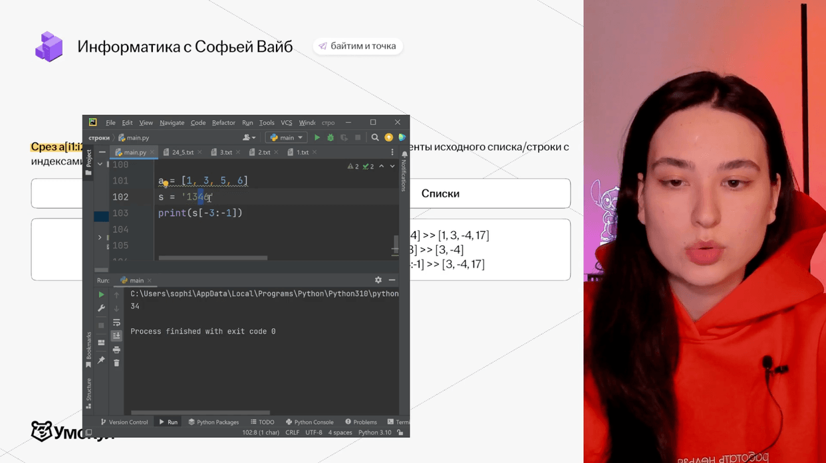Open the Refactor menu
Image resolution: width=826 pixels, height=463 pixels.
(223, 123)
